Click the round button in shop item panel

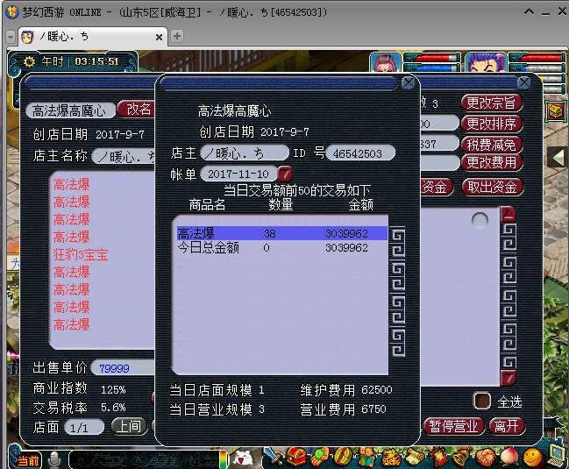tap(480, 220)
